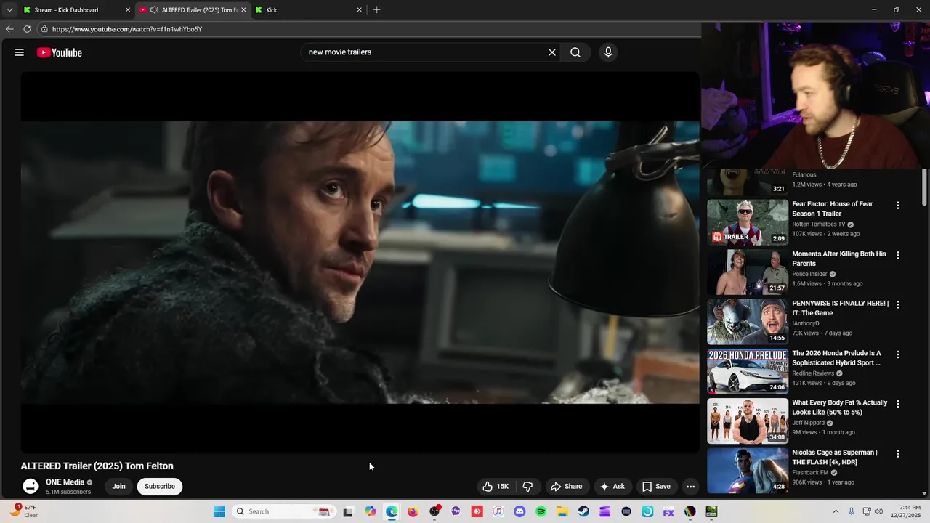The height and width of the screenshot is (523, 930).
Task: Go back in the browser
Action: [9, 29]
